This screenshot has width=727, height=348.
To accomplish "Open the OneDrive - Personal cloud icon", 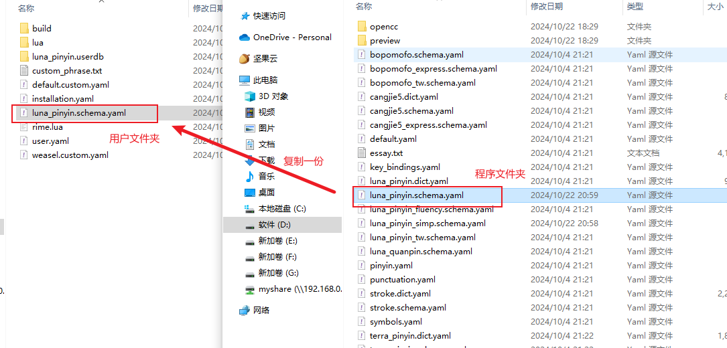I will click(x=245, y=37).
